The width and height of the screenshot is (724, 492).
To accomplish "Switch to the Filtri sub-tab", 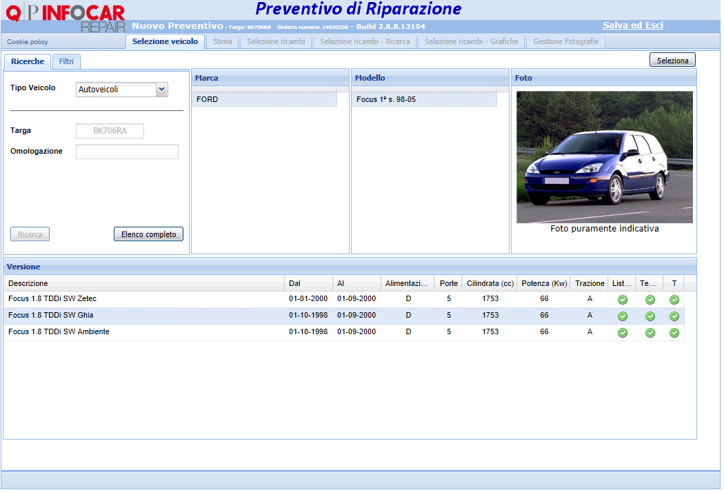I will [x=66, y=61].
